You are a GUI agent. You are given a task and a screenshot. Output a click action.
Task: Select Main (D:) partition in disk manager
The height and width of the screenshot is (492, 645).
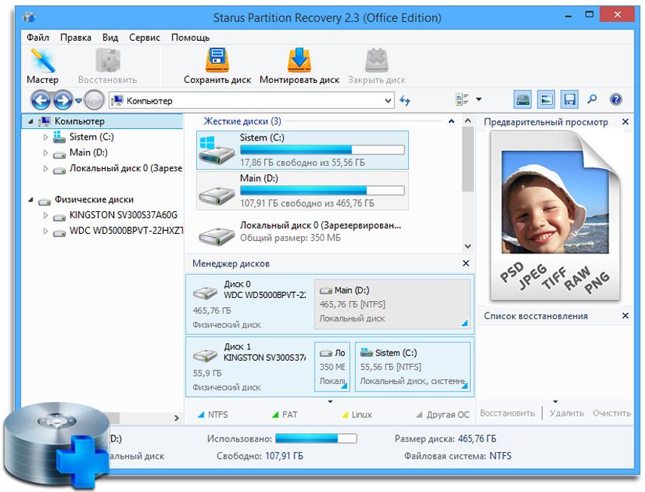(x=392, y=304)
